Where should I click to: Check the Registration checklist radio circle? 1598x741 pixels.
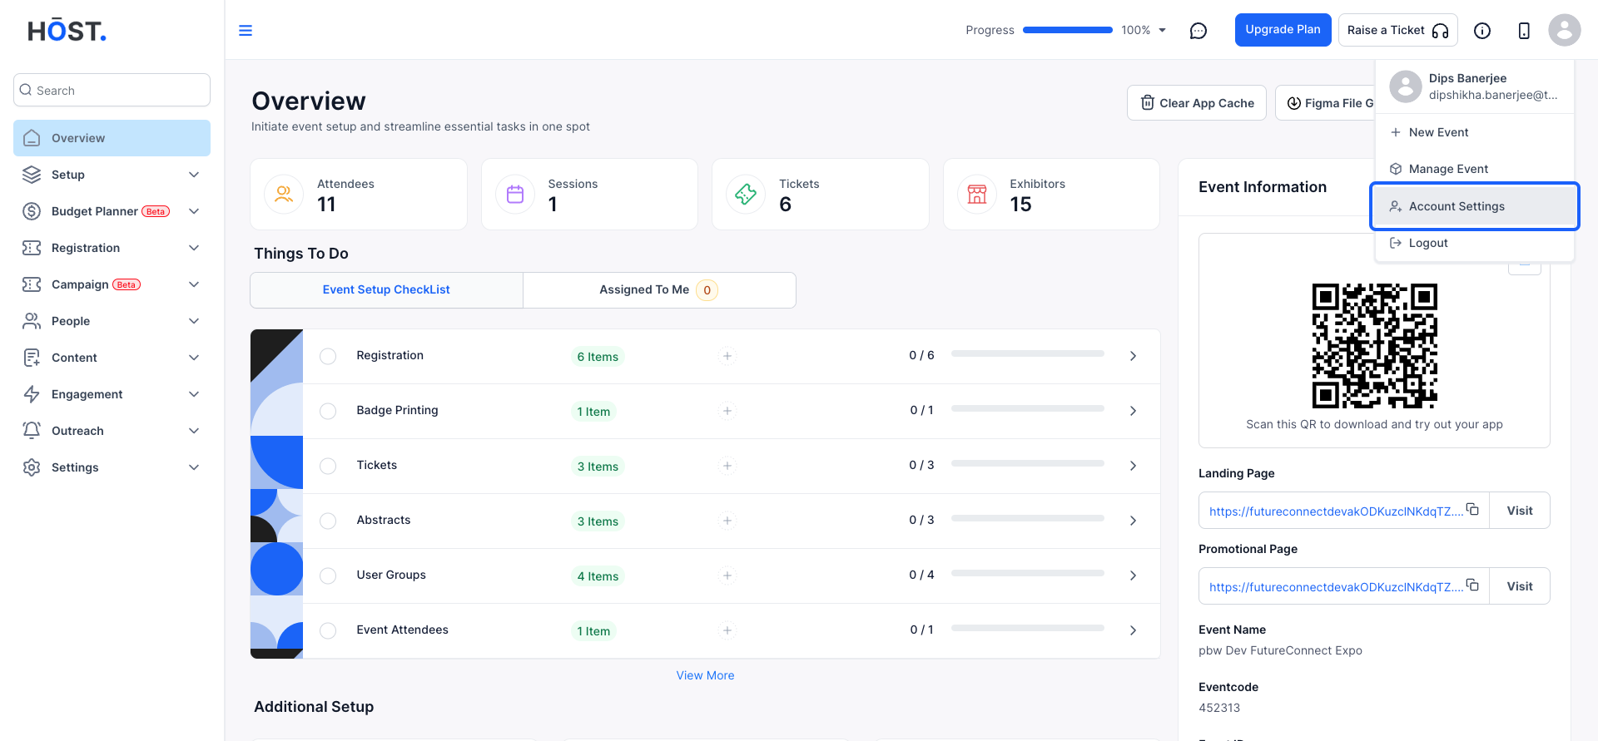click(328, 356)
